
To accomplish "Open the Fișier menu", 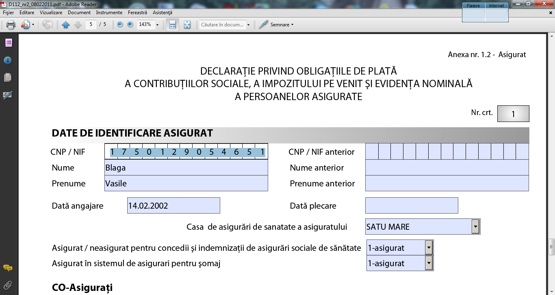I will (8, 13).
